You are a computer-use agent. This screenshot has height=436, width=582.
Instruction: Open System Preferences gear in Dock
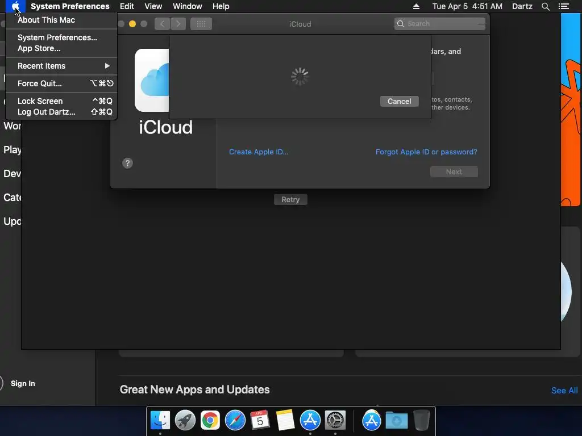pos(335,421)
